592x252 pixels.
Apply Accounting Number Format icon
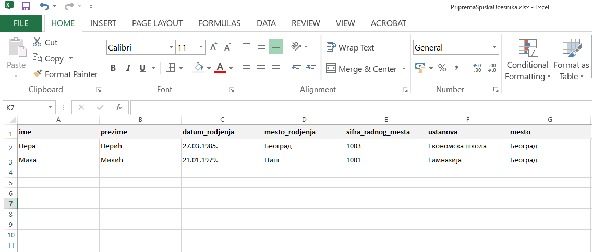tap(420, 68)
